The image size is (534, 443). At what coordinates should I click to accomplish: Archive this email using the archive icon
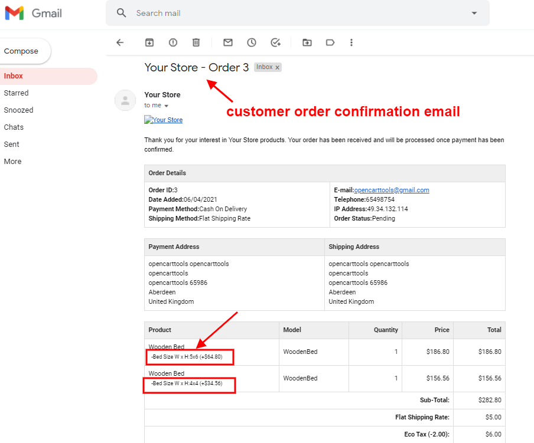[149, 42]
